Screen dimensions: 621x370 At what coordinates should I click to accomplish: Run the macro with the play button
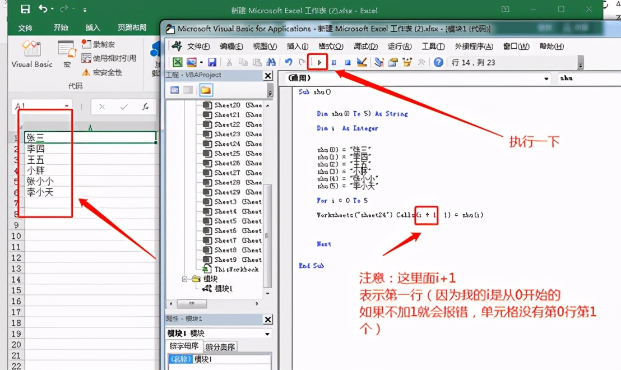point(319,62)
